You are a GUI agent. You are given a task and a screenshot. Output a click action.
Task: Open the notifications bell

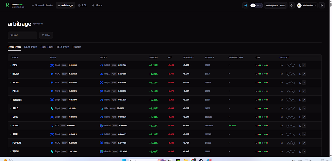(x=292, y=5)
